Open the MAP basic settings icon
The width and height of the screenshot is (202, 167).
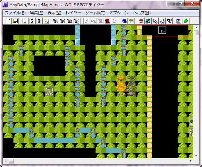coord(169,21)
